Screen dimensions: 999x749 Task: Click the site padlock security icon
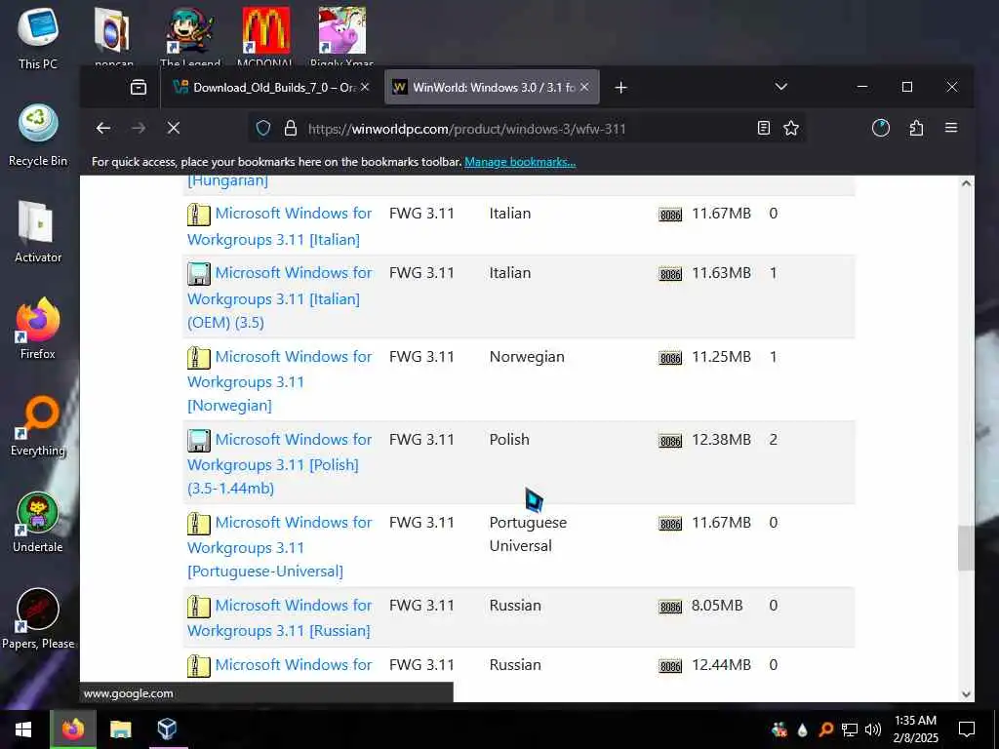291,128
